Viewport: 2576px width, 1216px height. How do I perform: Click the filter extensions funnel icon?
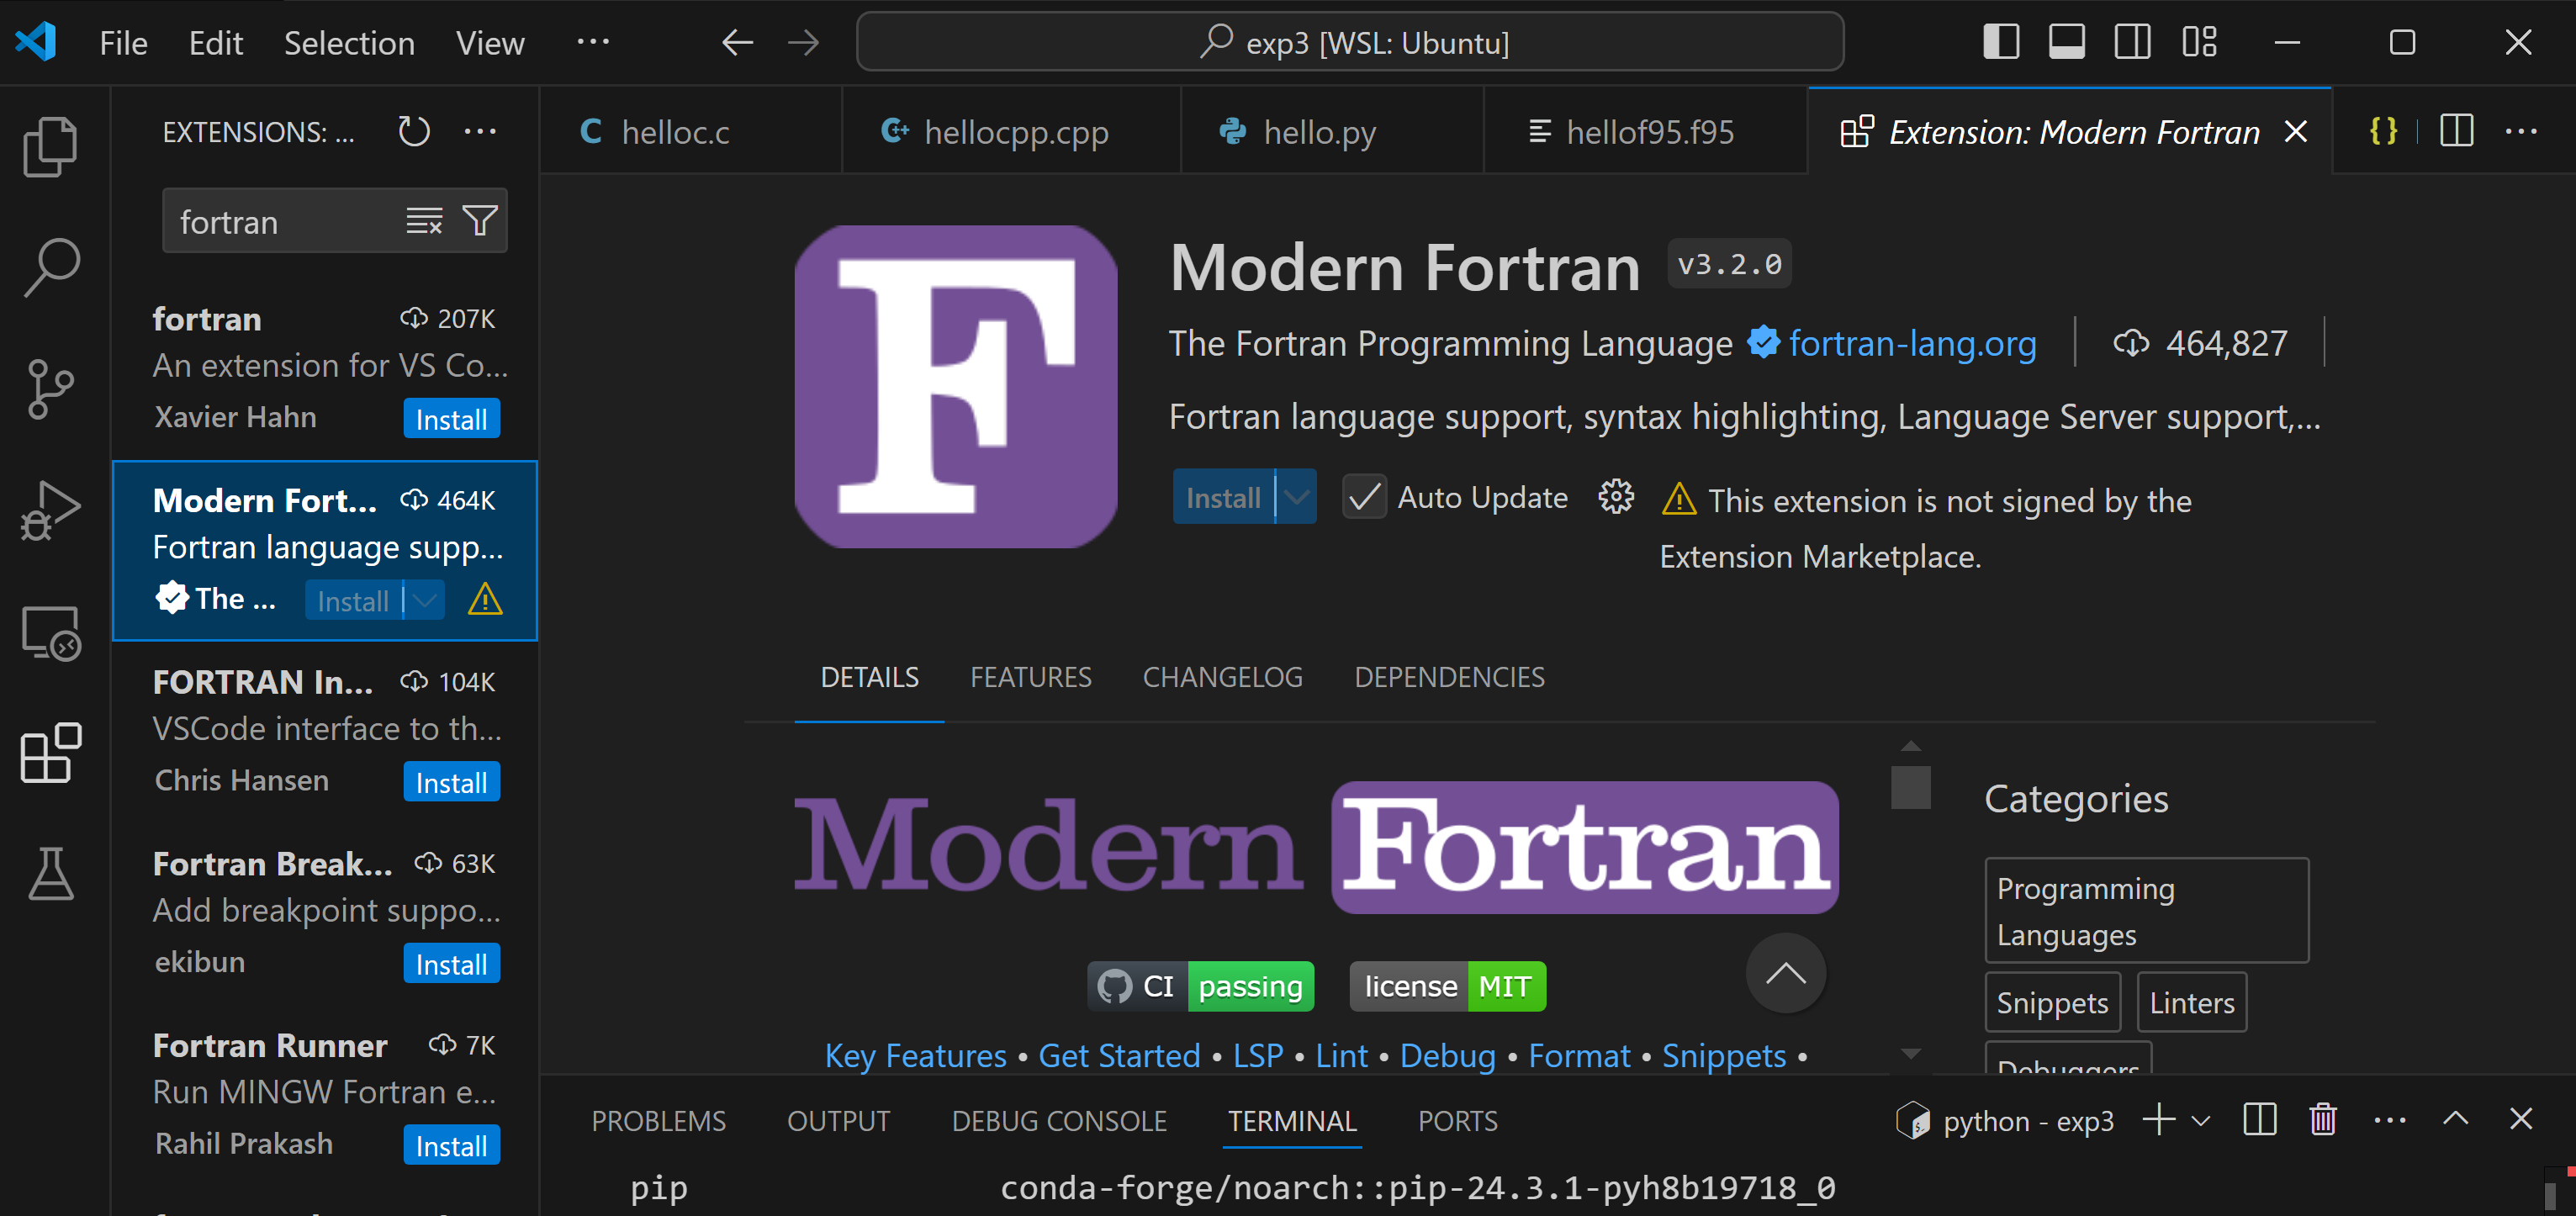point(480,221)
